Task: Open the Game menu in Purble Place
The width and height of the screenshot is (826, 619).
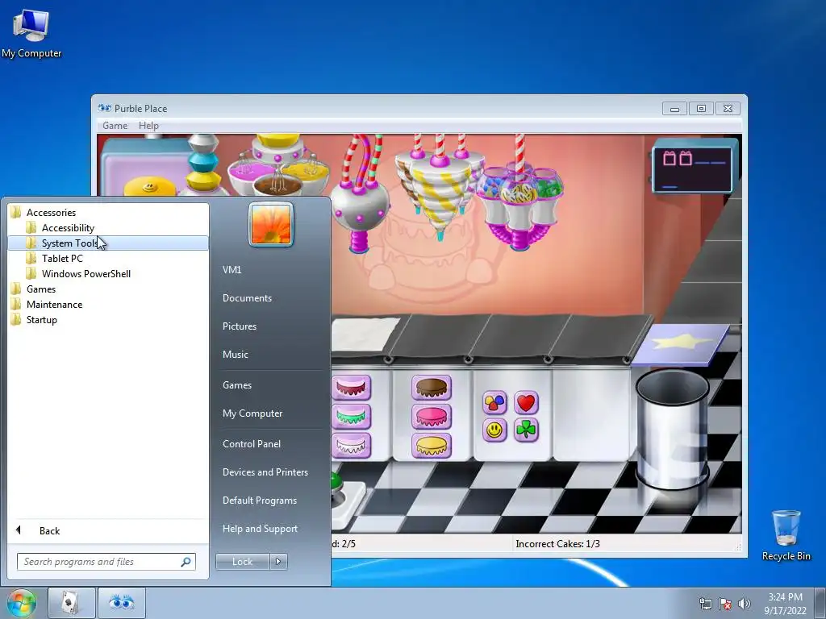Action: (x=115, y=125)
